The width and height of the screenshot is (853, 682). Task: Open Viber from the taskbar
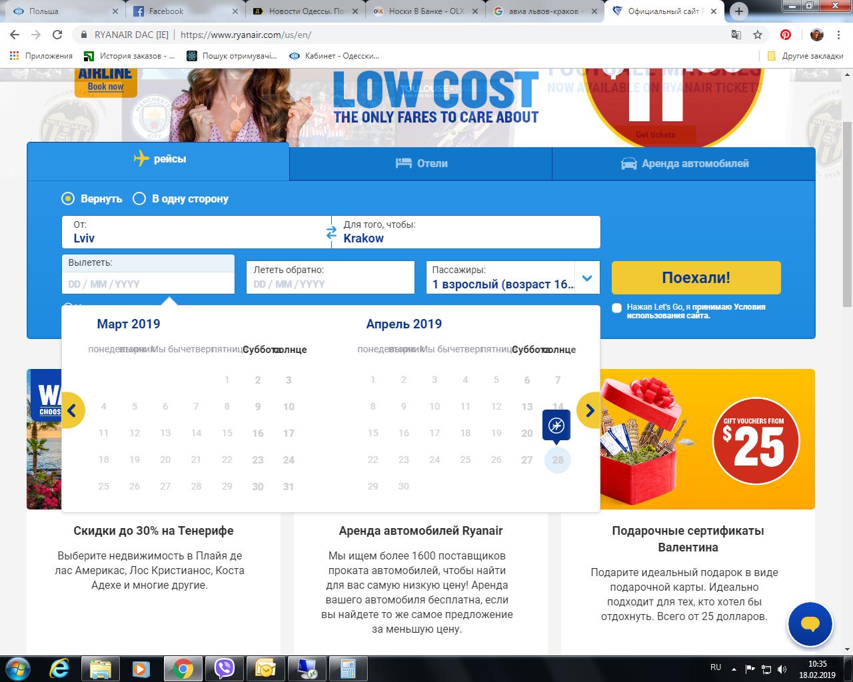click(x=225, y=668)
